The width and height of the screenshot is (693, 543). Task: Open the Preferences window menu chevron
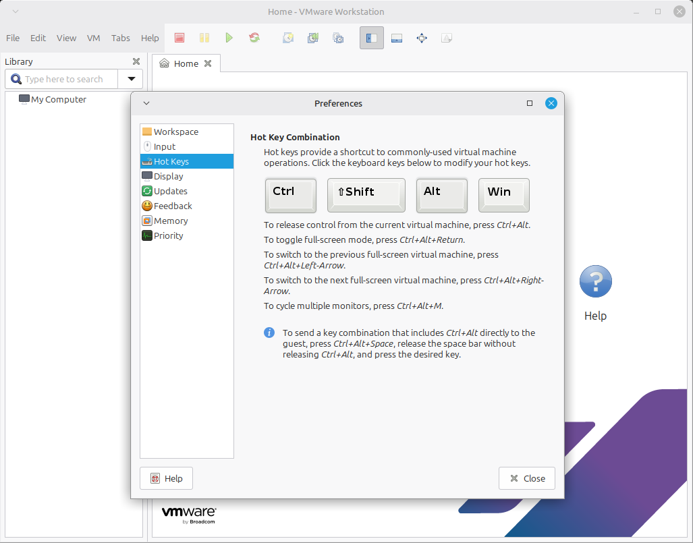click(x=146, y=103)
